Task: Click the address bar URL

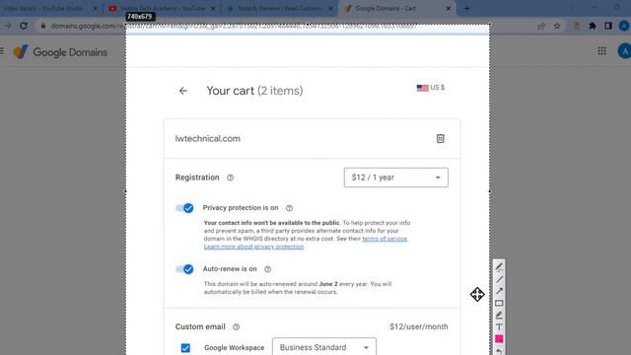Action: pyautogui.click(x=234, y=27)
